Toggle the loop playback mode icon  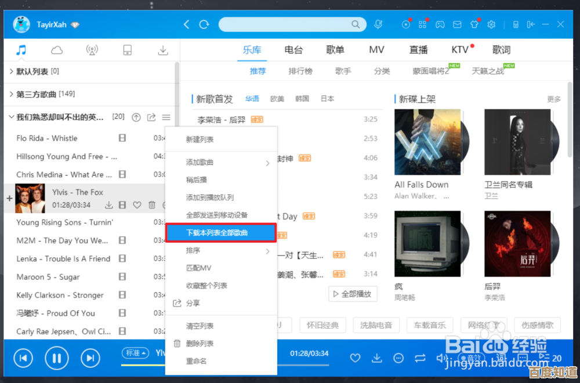[420, 358]
